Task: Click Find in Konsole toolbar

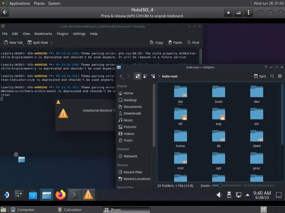Action: pyautogui.click(x=193, y=42)
